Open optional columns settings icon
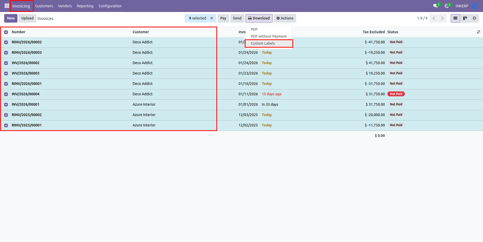 coord(479,32)
